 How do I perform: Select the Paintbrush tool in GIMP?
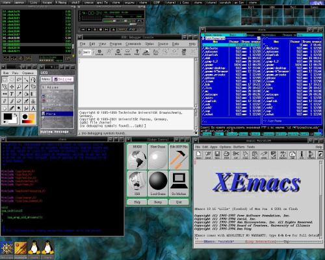coord(12,101)
